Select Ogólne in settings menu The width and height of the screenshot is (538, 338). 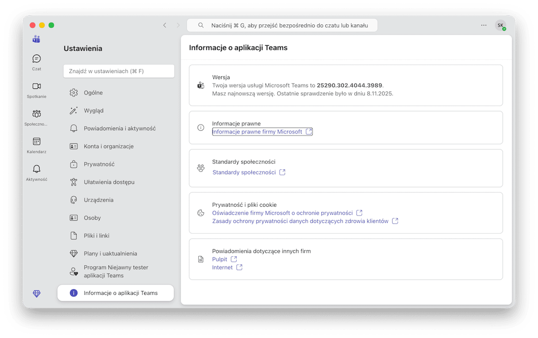click(x=93, y=93)
